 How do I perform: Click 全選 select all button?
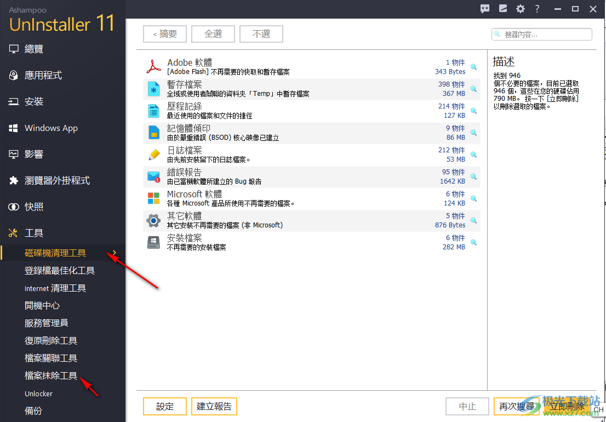(x=213, y=34)
